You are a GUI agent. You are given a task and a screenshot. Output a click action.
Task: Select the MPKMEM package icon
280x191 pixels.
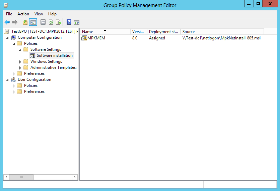coord(84,38)
